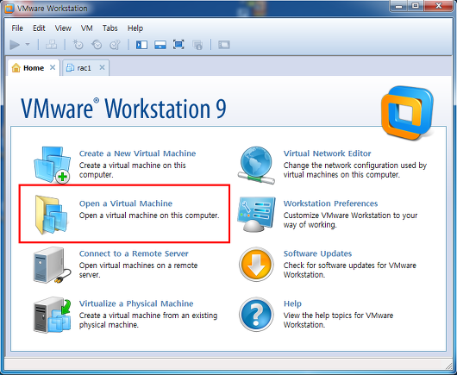This screenshot has height=375, width=457.
Task: Click the Connect to a Remote Server link
Action: tap(134, 253)
